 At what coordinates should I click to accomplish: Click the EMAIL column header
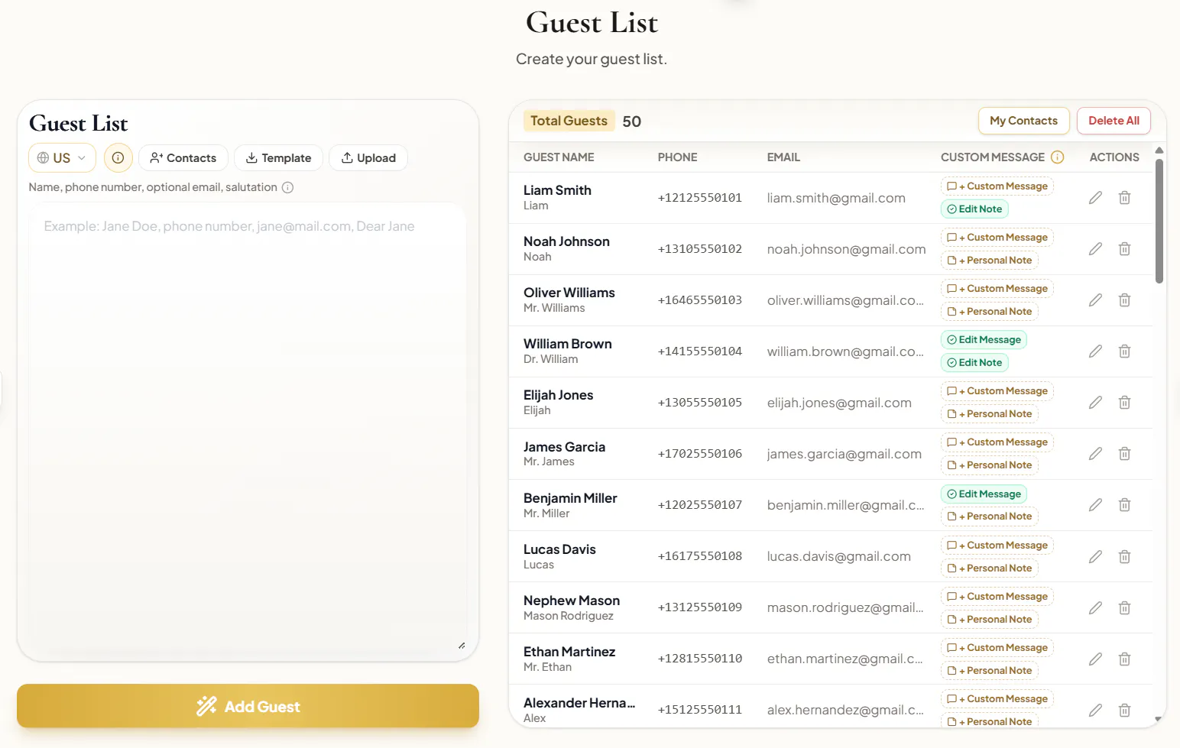783,157
